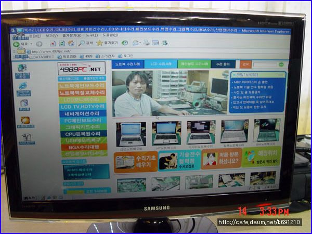This screenshot has height=234, width=312.
Task: Open the first laptop repair thumbnail
Action: tap(131, 134)
